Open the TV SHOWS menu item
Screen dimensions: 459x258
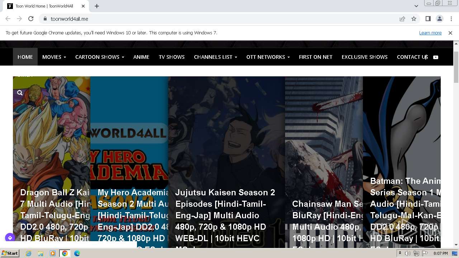click(172, 57)
